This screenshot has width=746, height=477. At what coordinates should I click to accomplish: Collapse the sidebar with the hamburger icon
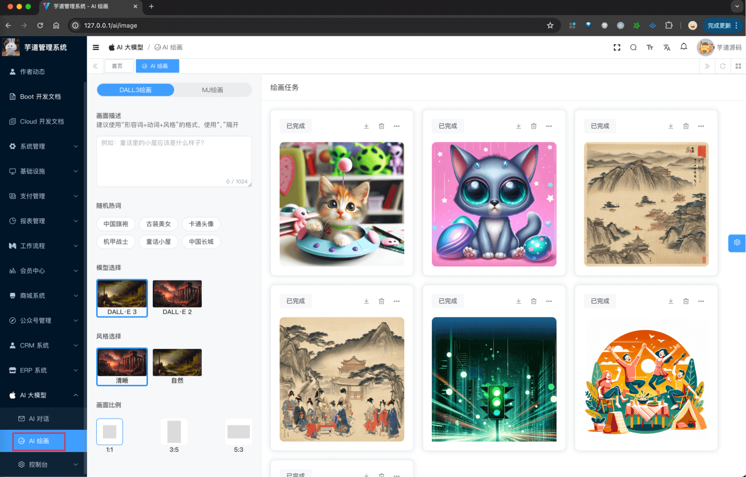95,47
